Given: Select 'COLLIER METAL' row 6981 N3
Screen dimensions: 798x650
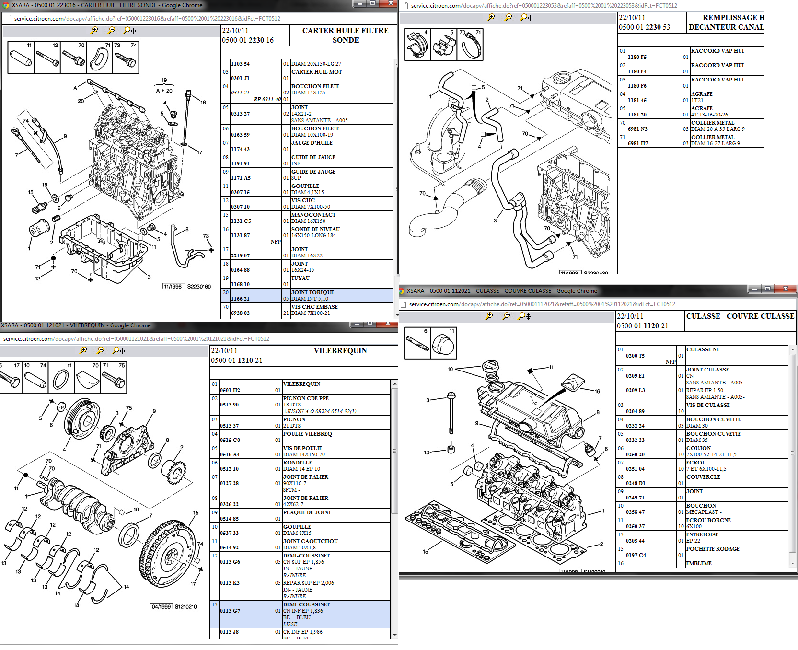Looking at the screenshot, I should click(691, 126).
